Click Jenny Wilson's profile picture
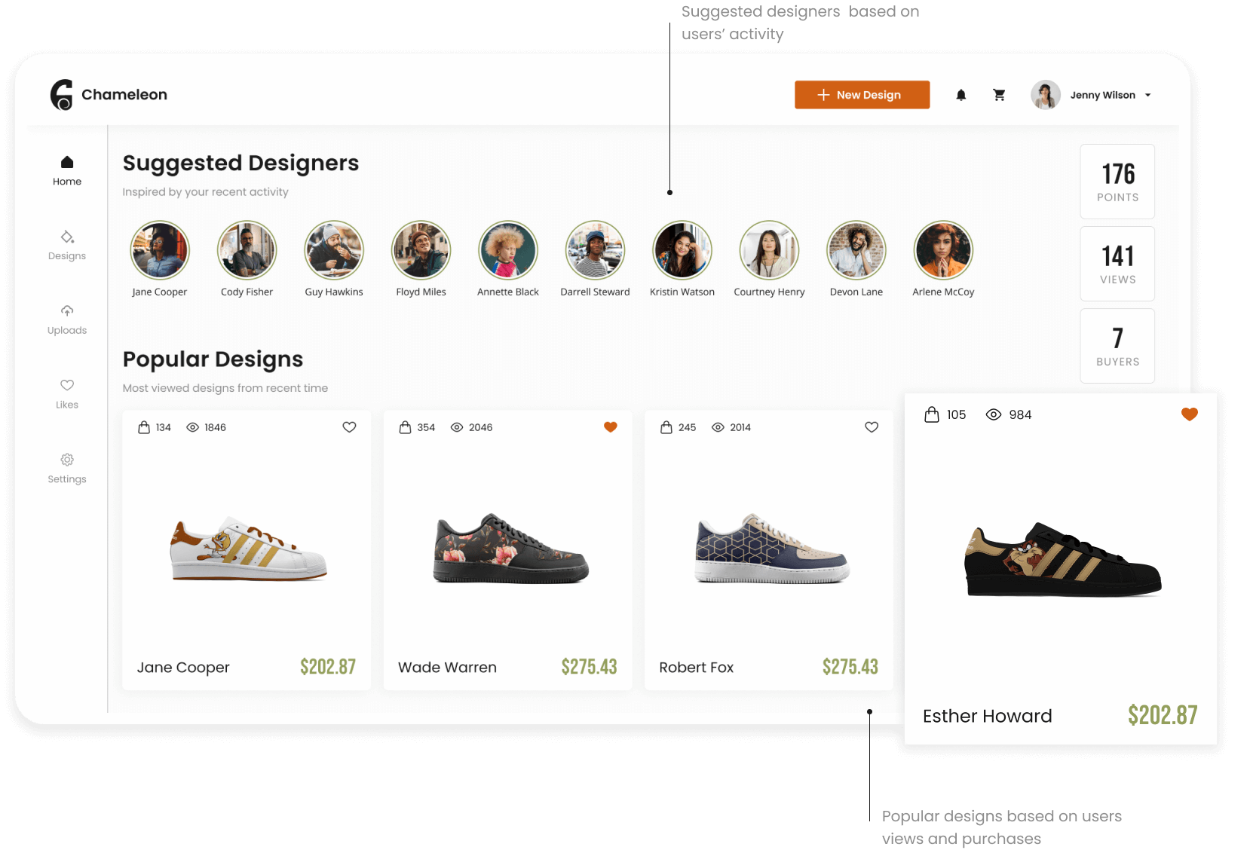Screen dimensions: 1250x850 1046,95
